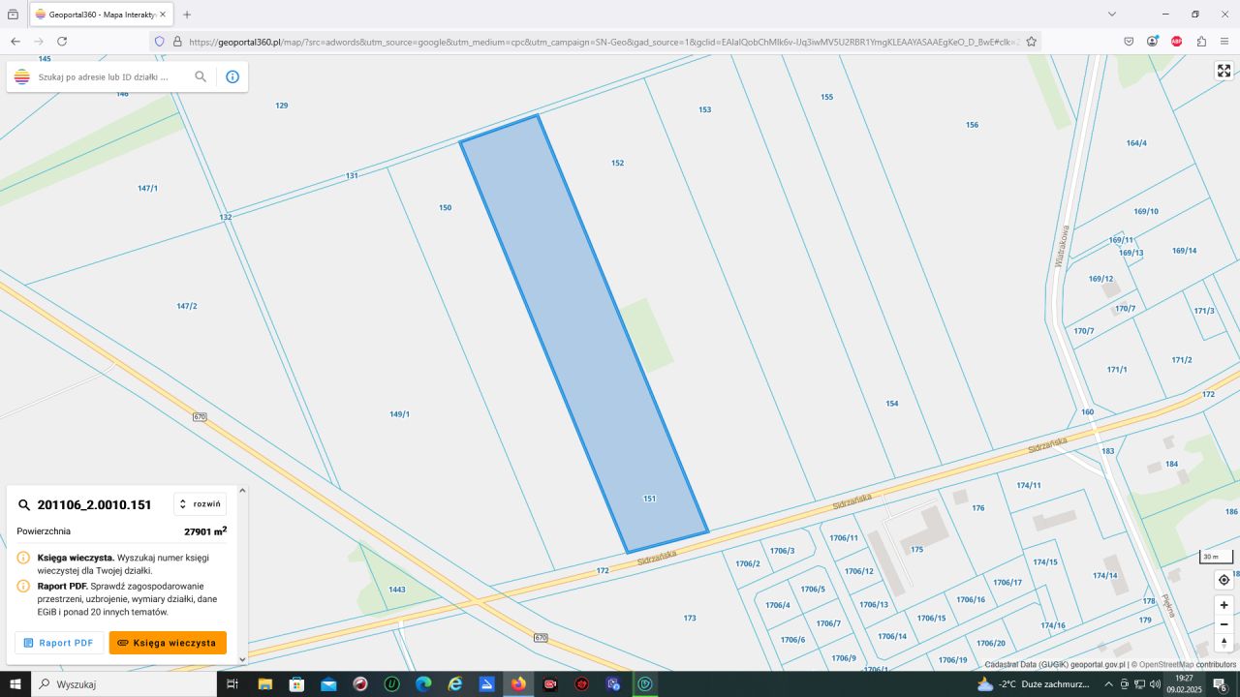The image size is (1240, 697).
Task: Open the Microsoft Store on the taskbar
Action: pyautogui.click(x=297, y=684)
